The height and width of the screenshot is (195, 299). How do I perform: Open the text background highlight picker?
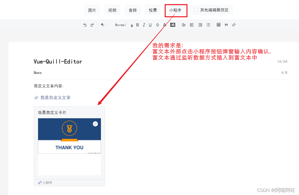172,25
